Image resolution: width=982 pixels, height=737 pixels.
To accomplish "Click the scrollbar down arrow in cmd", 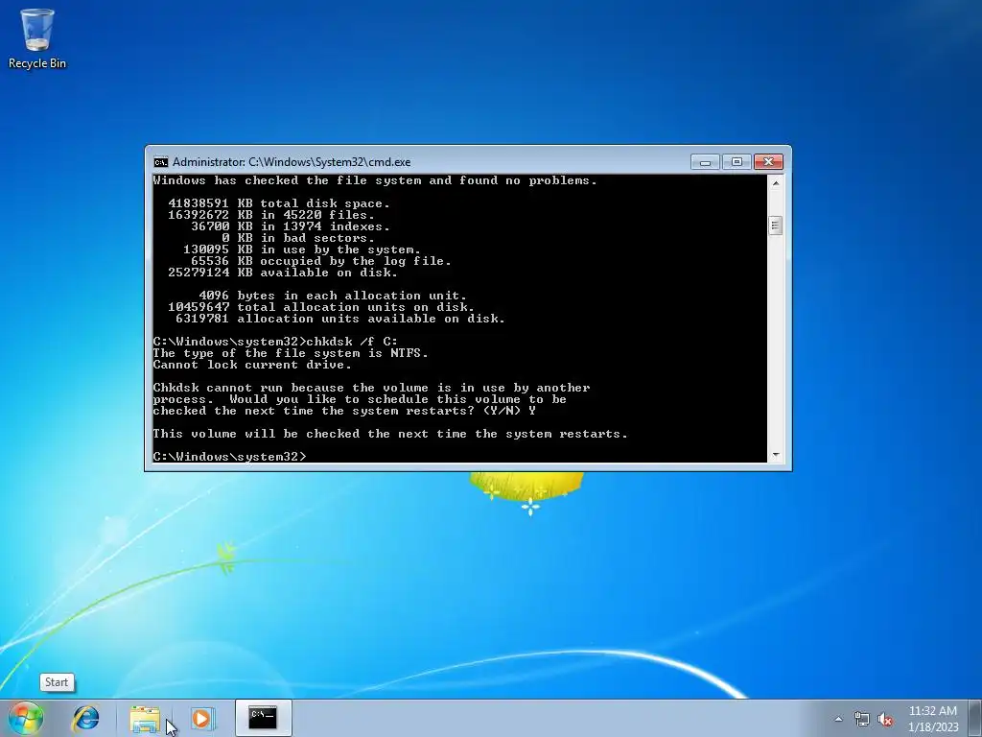I will 775,456.
